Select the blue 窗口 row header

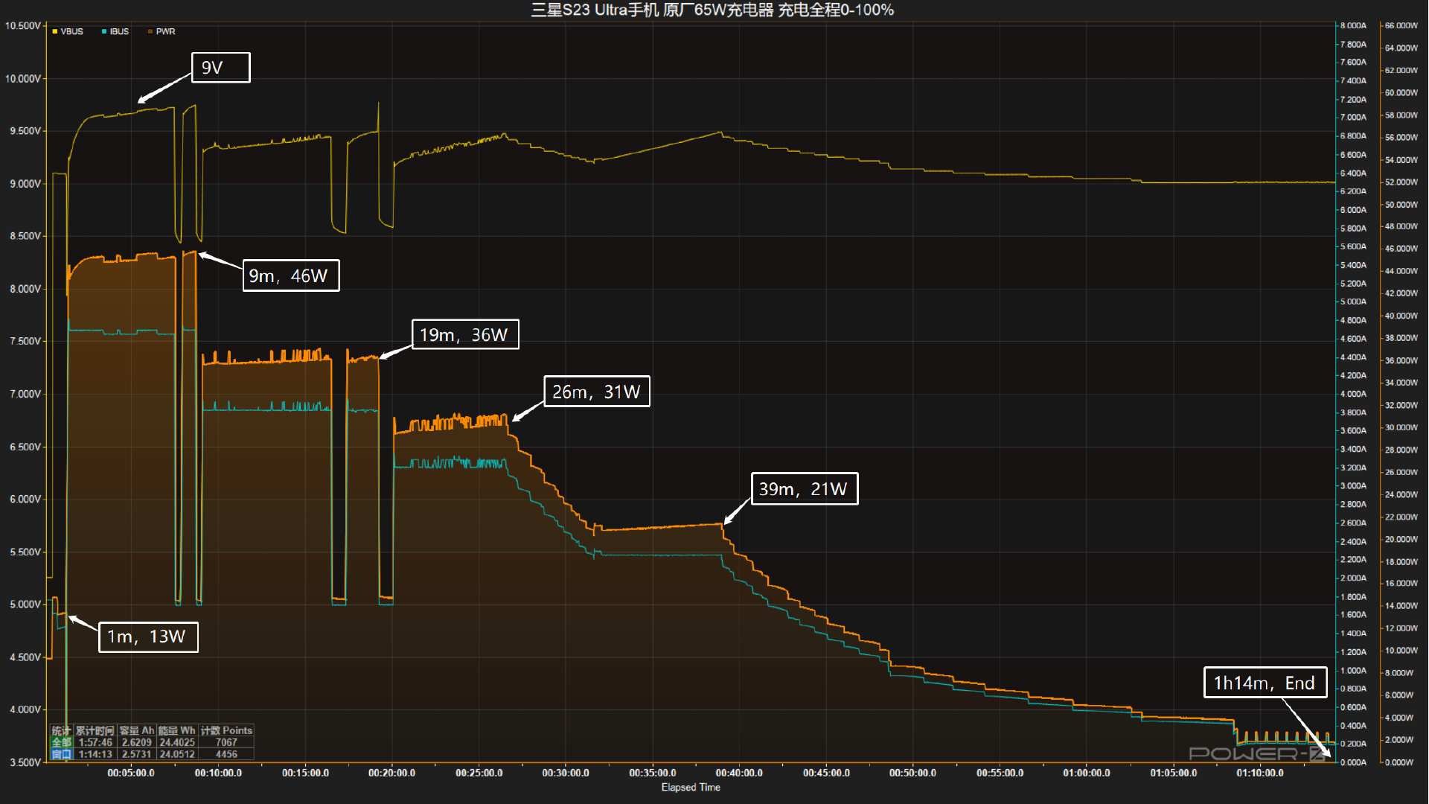(x=61, y=755)
